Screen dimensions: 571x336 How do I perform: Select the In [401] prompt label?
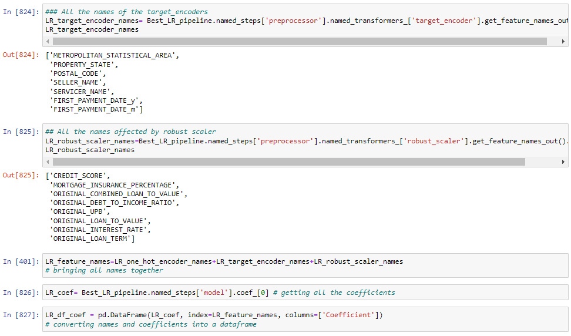[x=21, y=261]
